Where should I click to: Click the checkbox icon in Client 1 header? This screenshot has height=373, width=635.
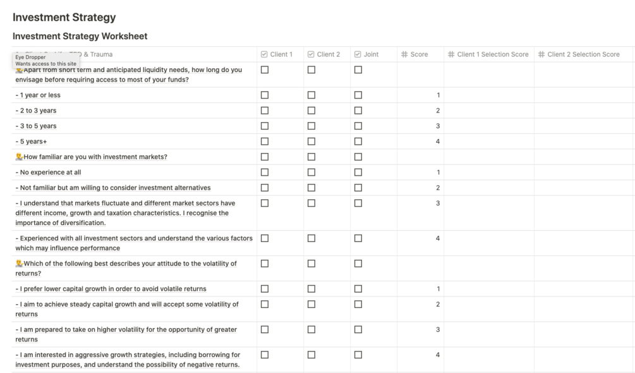[264, 54]
